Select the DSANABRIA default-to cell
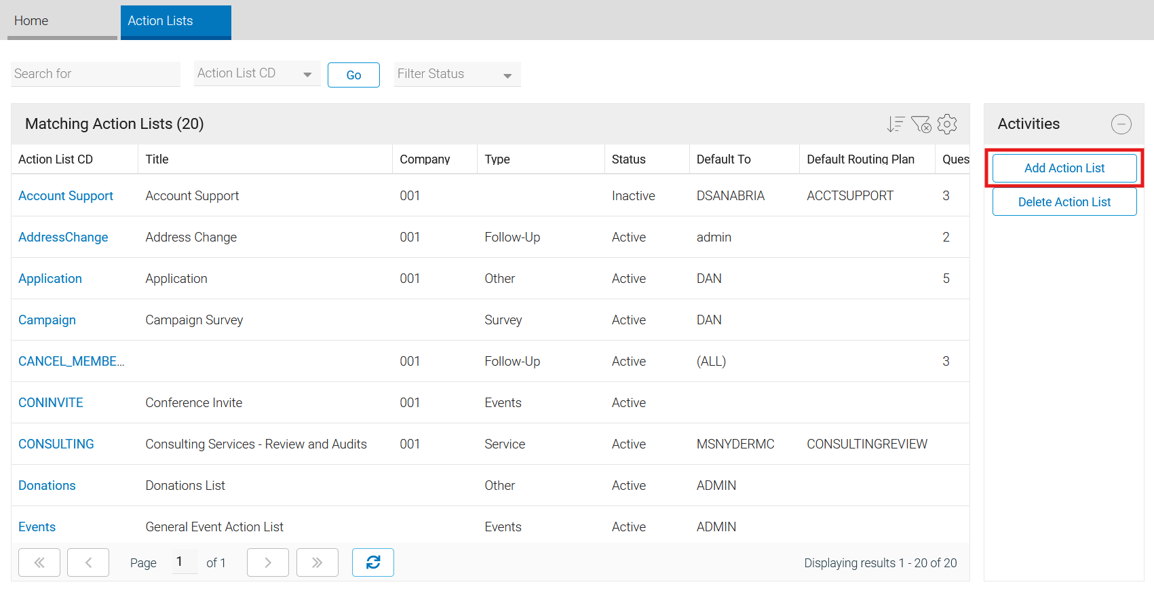 pos(731,196)
